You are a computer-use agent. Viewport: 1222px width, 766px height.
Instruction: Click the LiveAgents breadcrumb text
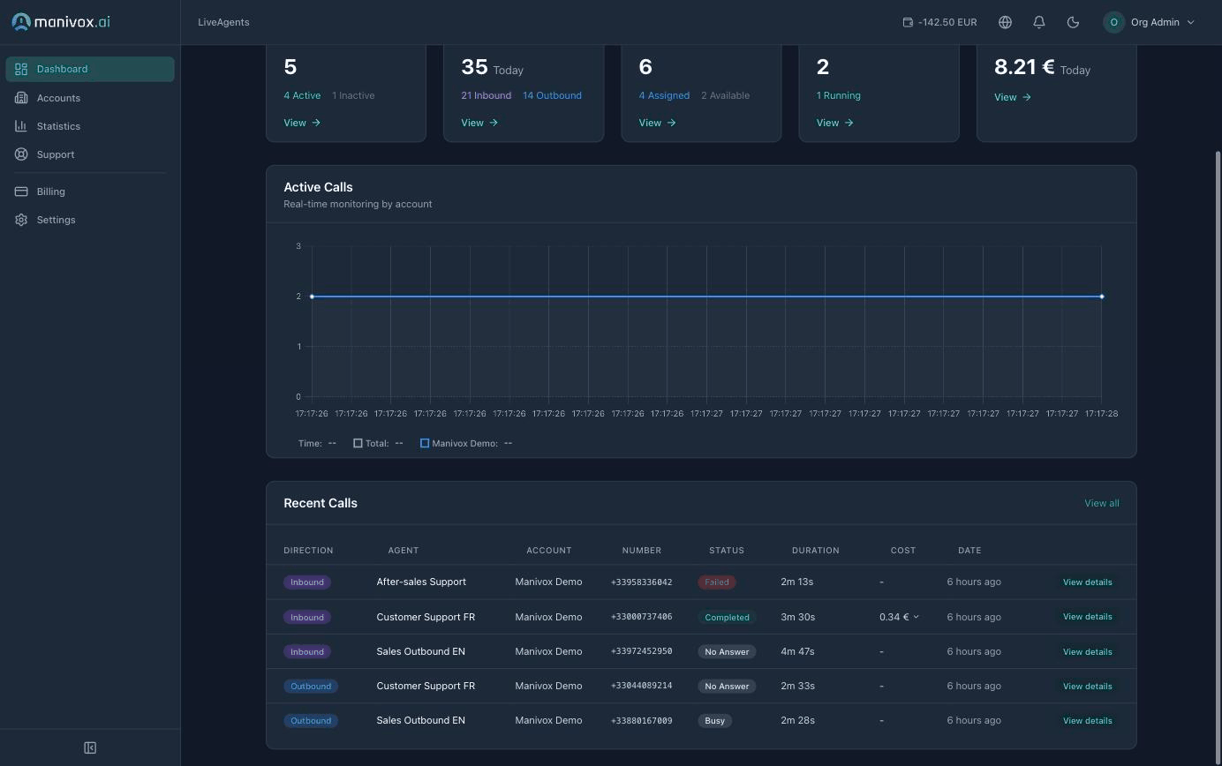(223, 22)
